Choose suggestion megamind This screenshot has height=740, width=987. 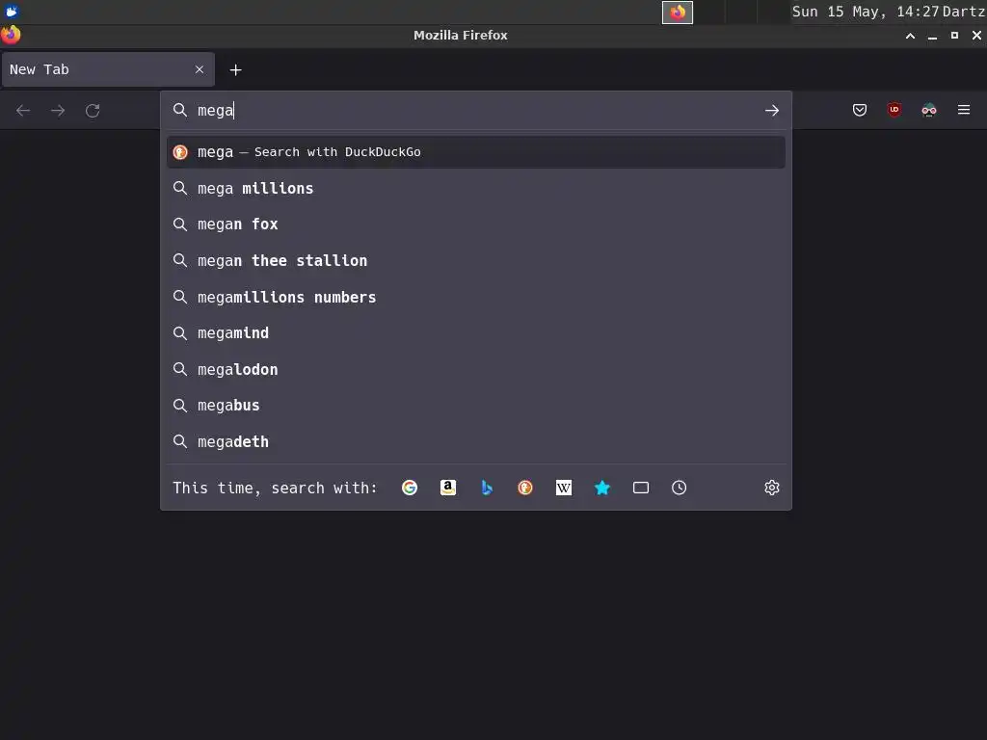[476, 332]
